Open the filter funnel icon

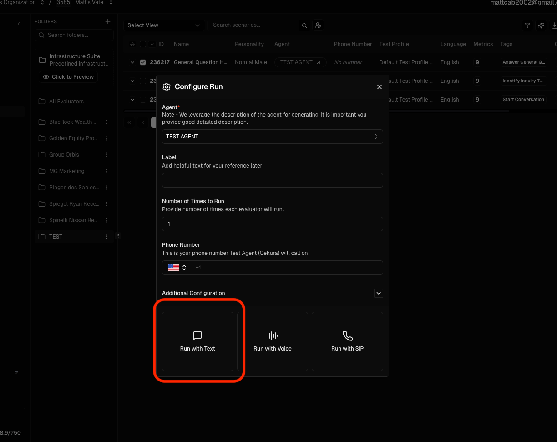[527, 25]
